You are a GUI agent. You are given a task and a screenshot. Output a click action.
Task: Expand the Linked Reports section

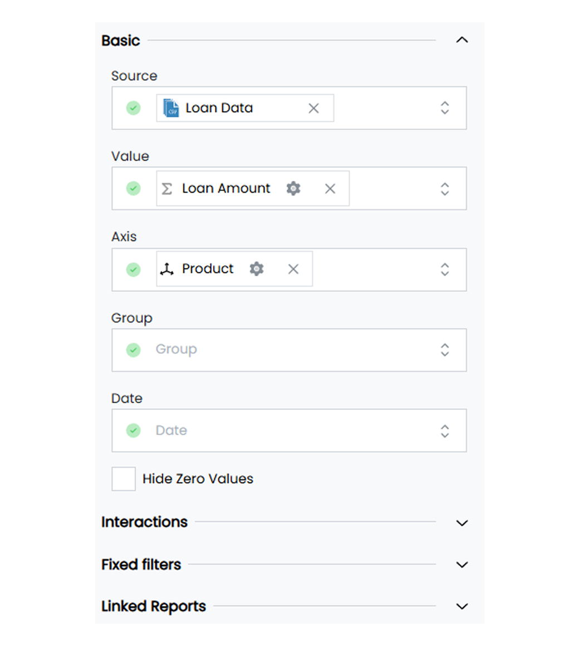pos(462,606)
